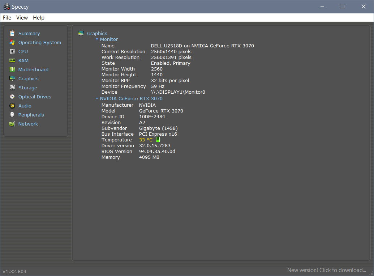Click the Optical Drives disc icon
This screenshot has width=374, height=276.
(12, 97)
